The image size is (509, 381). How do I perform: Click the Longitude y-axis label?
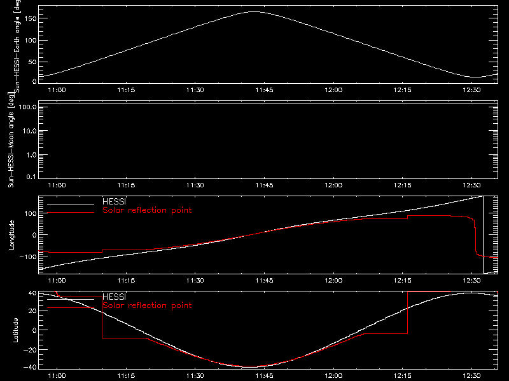11,235
